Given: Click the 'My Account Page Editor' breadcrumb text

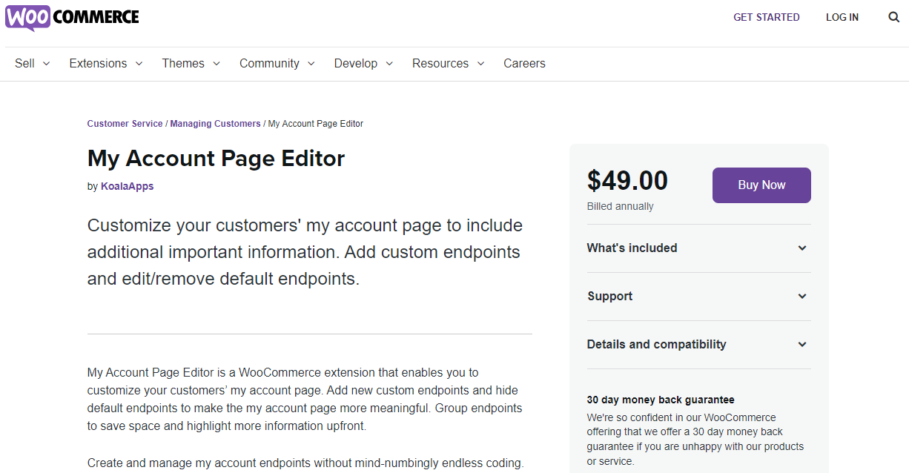Looking at the screenshot, I should [316, 124].
